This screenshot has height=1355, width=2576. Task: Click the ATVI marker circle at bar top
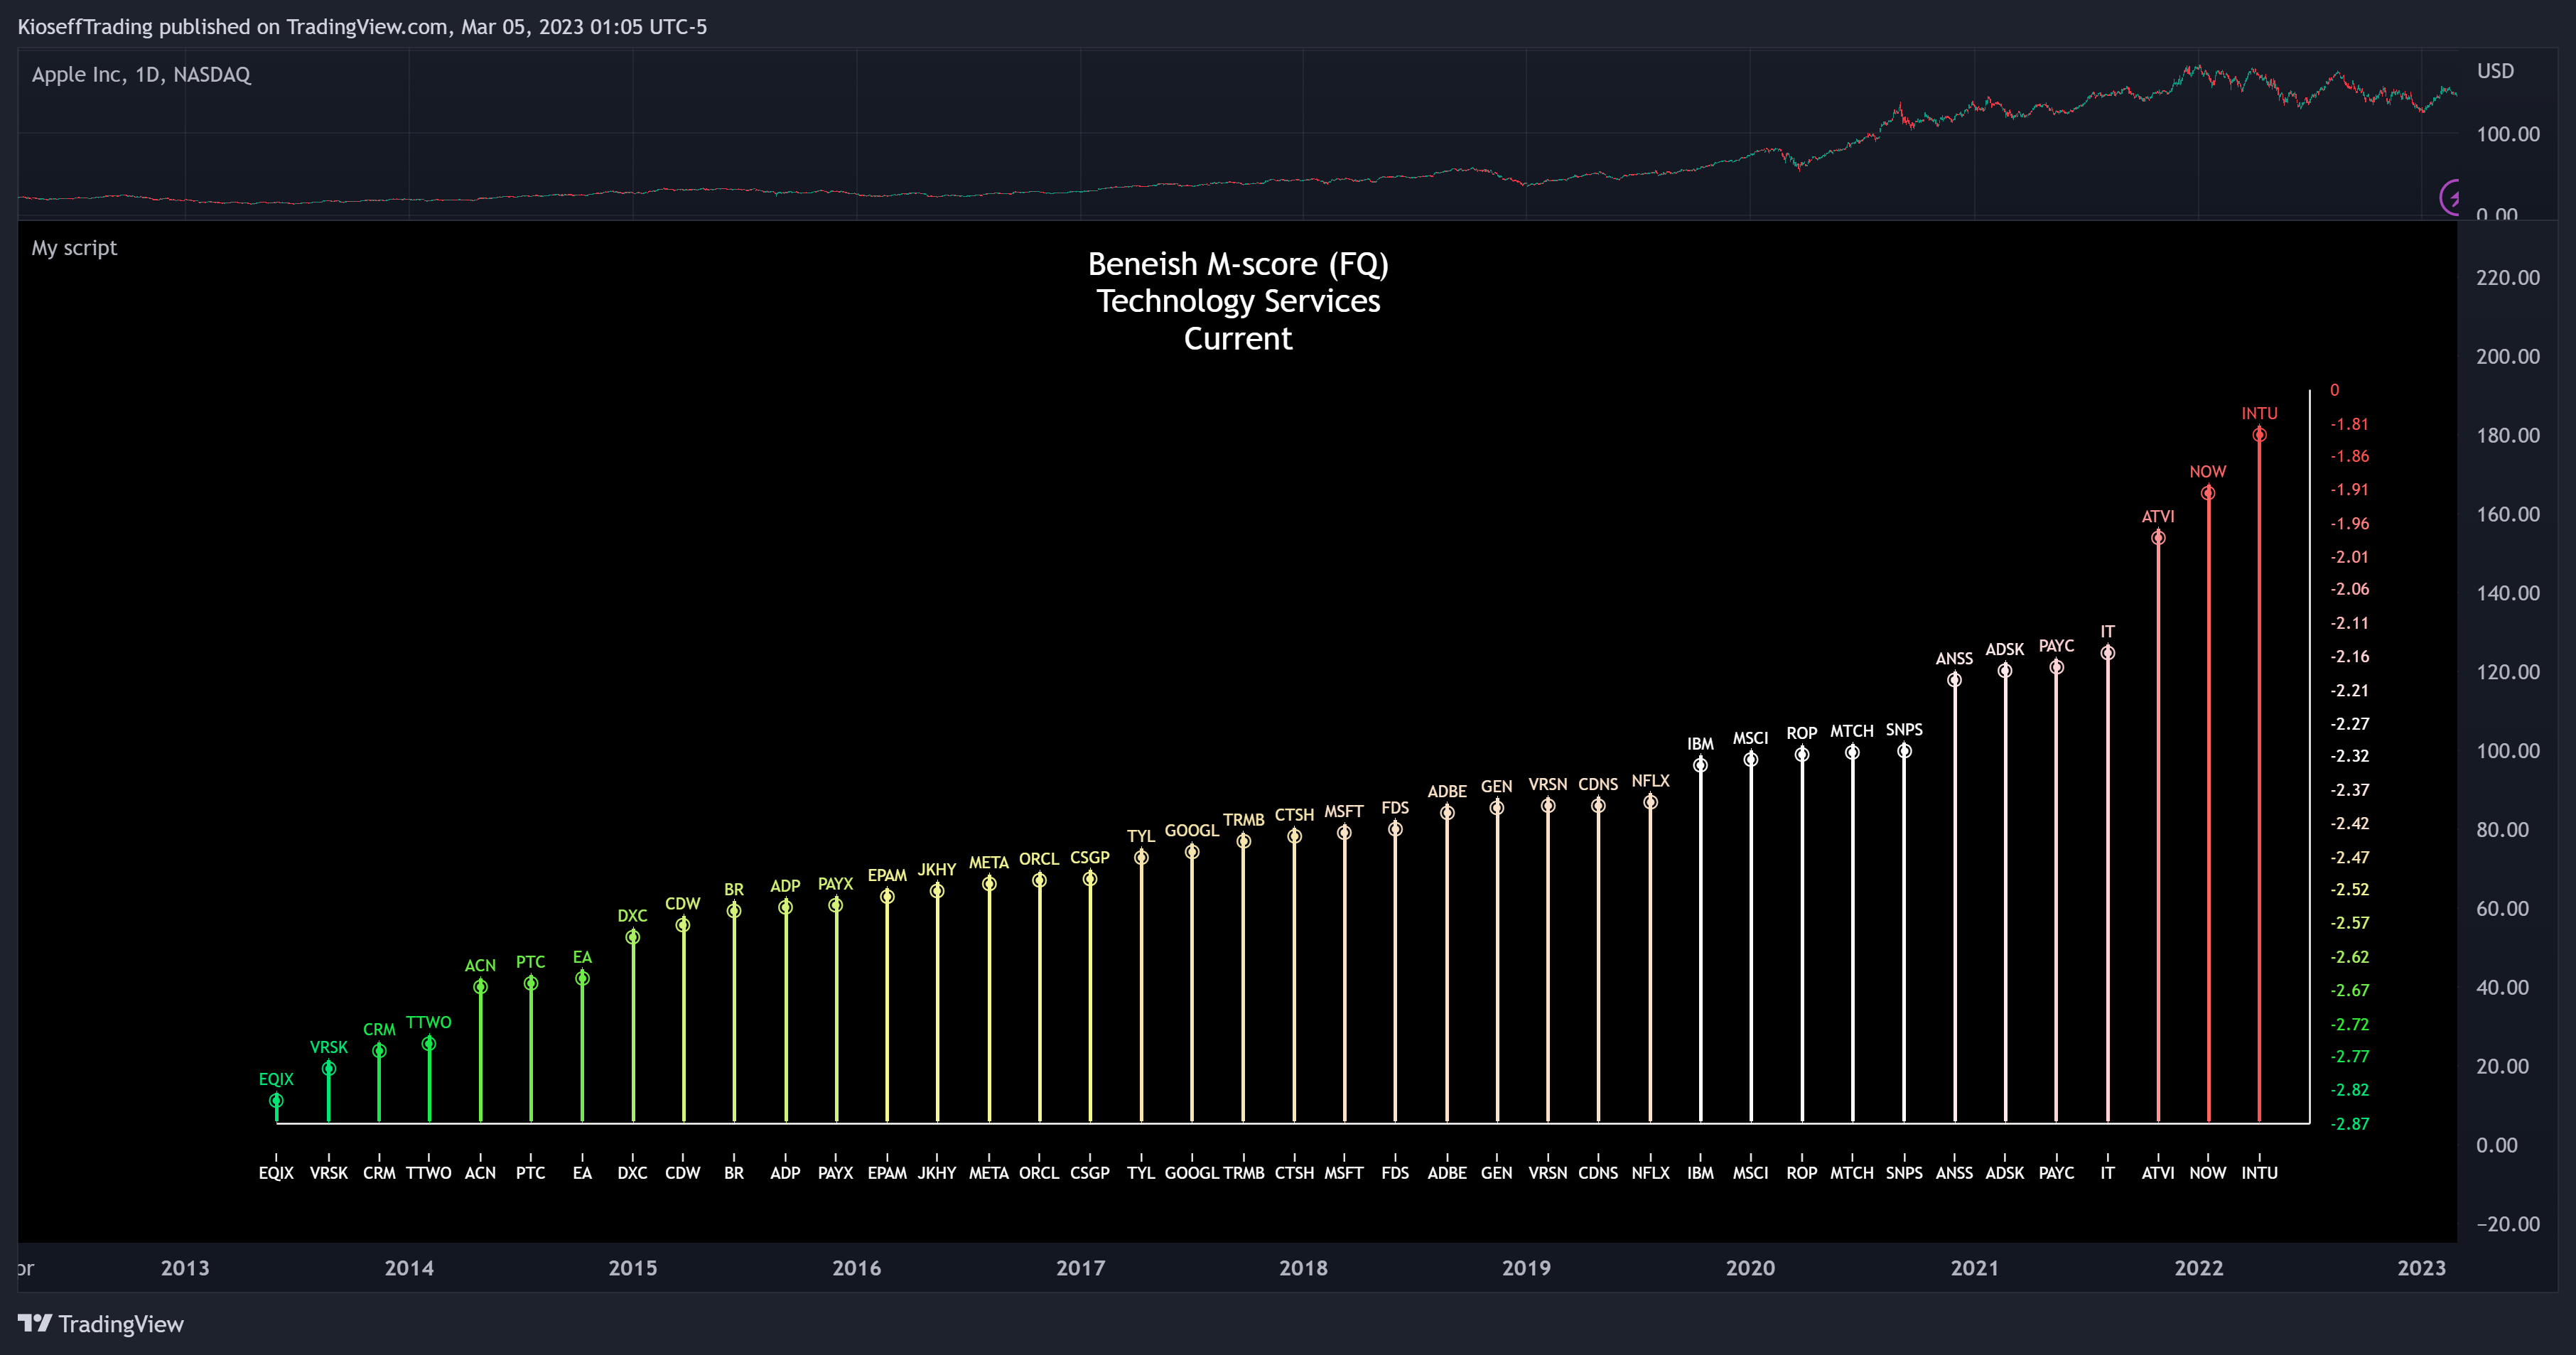click(2158, 538)
